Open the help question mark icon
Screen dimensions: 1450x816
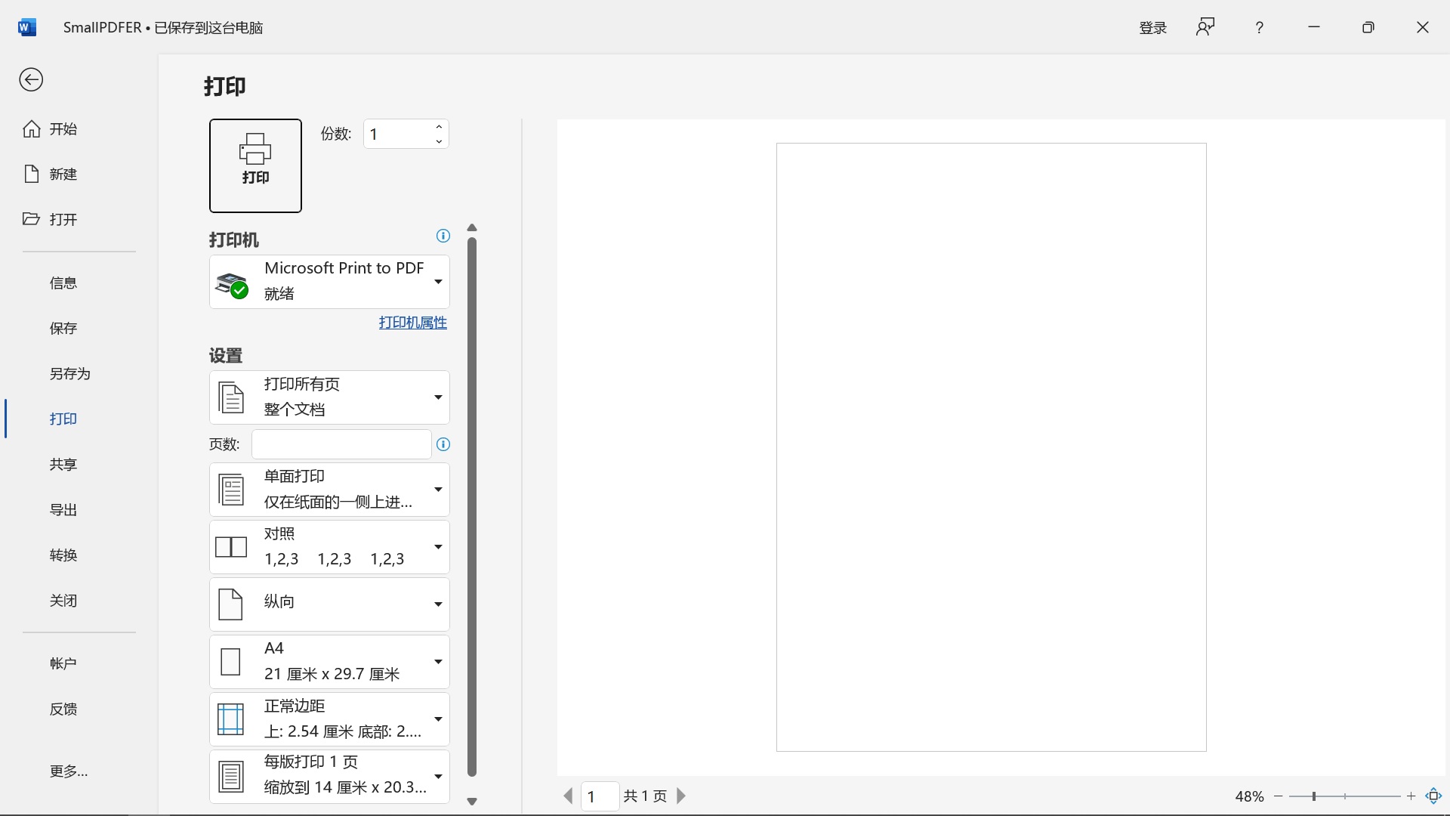coord(1259,28)
